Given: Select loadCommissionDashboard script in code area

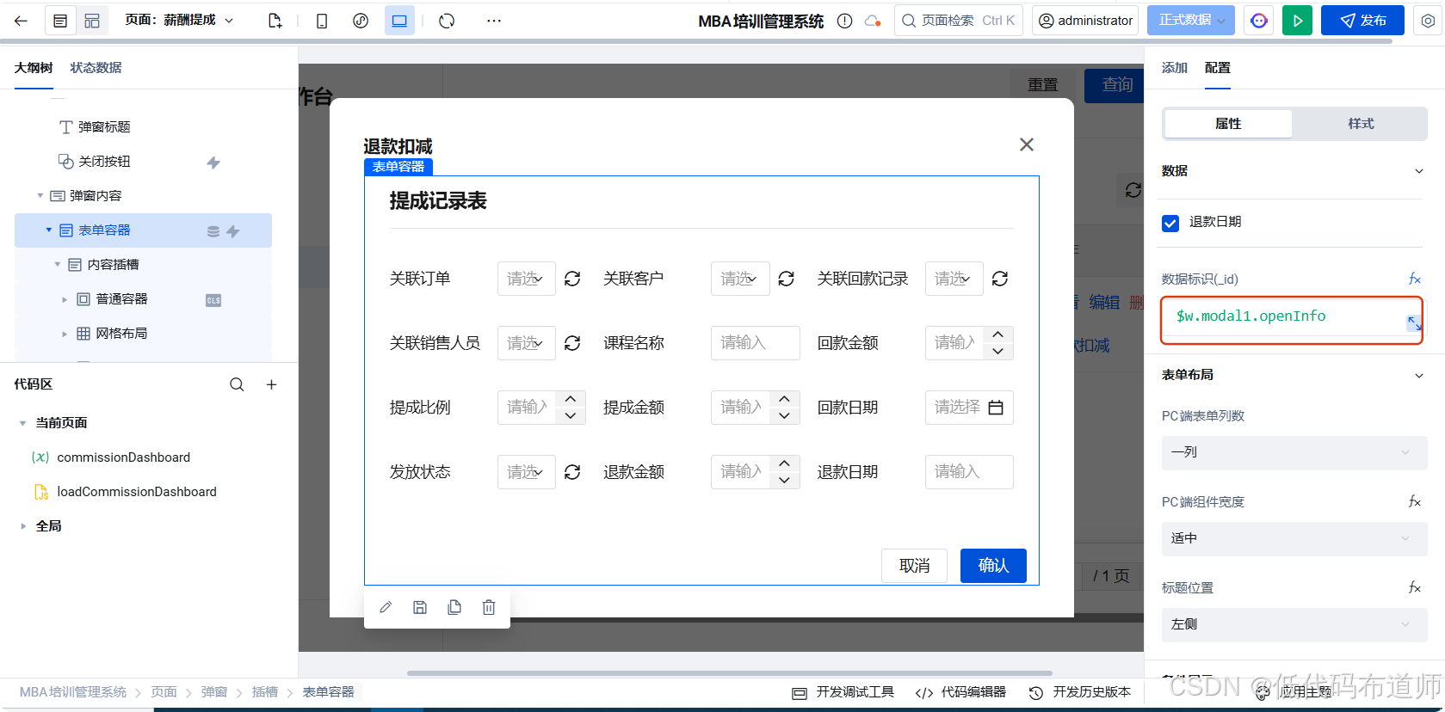Looking at the screenshot, I should coord(136,492).
